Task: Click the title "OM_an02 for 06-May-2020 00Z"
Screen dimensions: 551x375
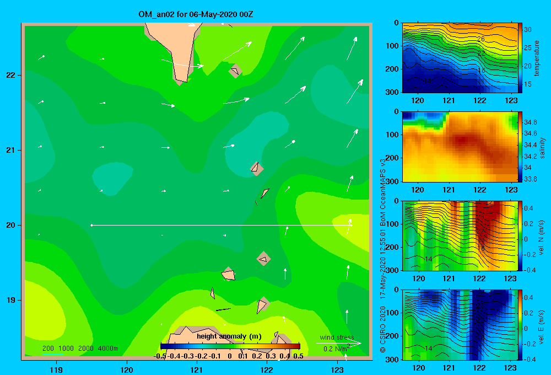Action: pyautogui.click(x=196, y=14)
